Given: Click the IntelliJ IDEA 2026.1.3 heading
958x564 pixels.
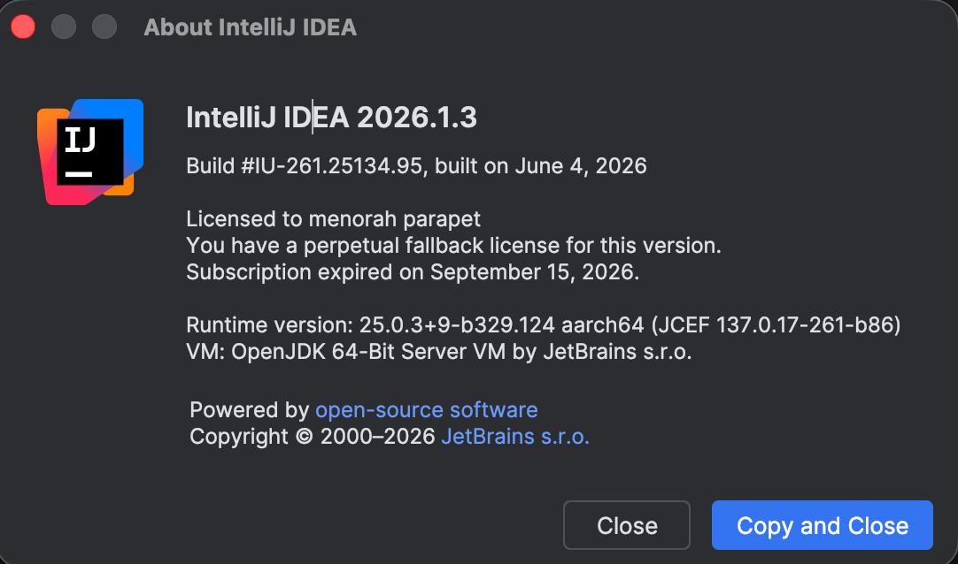Looking at the screenshot, I should click(331, 117).
